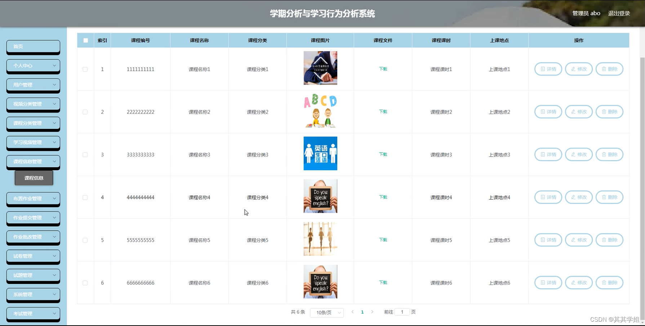Click 退出登录 to log out

coord(619,13)
